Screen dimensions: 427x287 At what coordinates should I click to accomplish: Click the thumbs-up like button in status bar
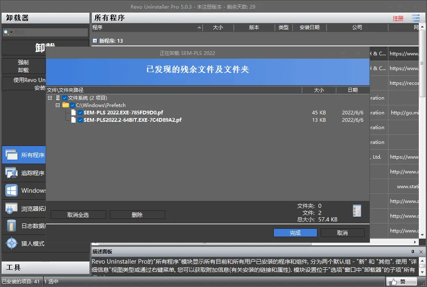402,282
